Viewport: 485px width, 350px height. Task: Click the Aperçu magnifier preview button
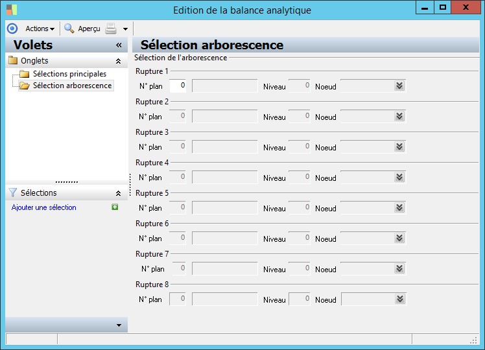coord(82,29)
